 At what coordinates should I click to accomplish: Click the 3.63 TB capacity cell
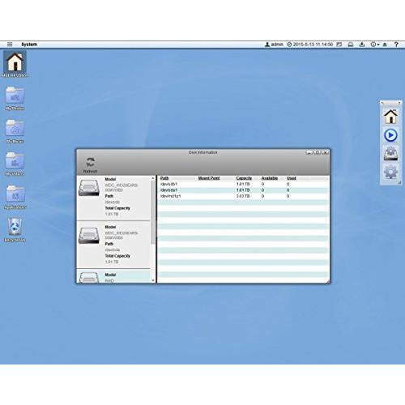tap(243, 196)
